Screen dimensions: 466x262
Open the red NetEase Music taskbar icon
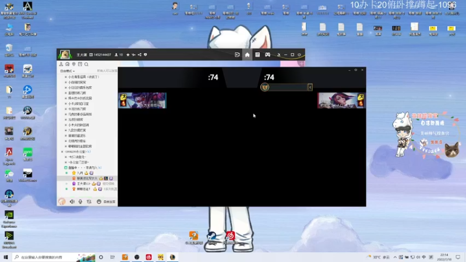(149, 257)
